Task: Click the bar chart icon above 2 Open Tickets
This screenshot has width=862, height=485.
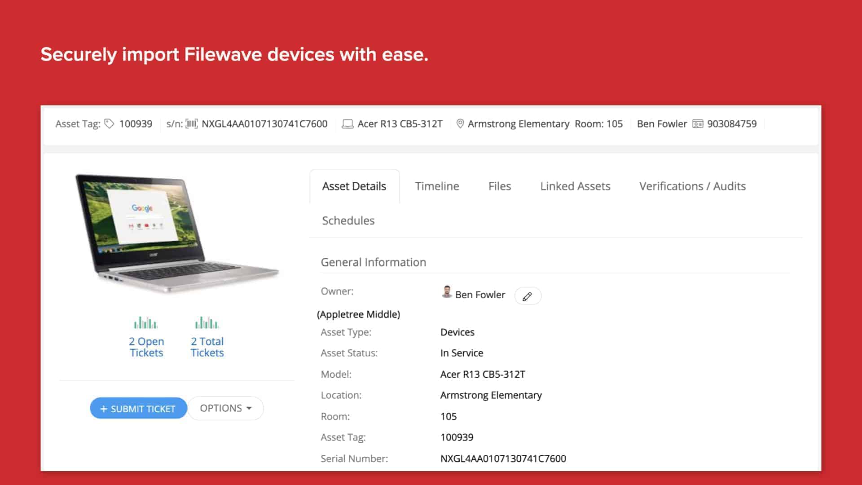Action: click(x=146, y=322)
